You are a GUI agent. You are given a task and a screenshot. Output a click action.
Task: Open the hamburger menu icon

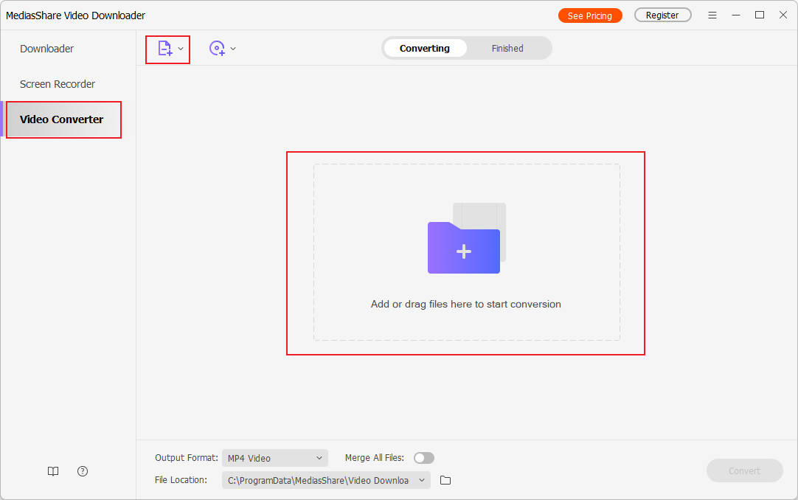click(x=712, y=15)
